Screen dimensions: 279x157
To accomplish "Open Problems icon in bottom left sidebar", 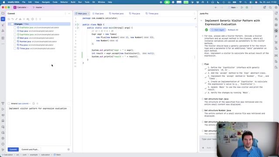I will coord(3,144).
